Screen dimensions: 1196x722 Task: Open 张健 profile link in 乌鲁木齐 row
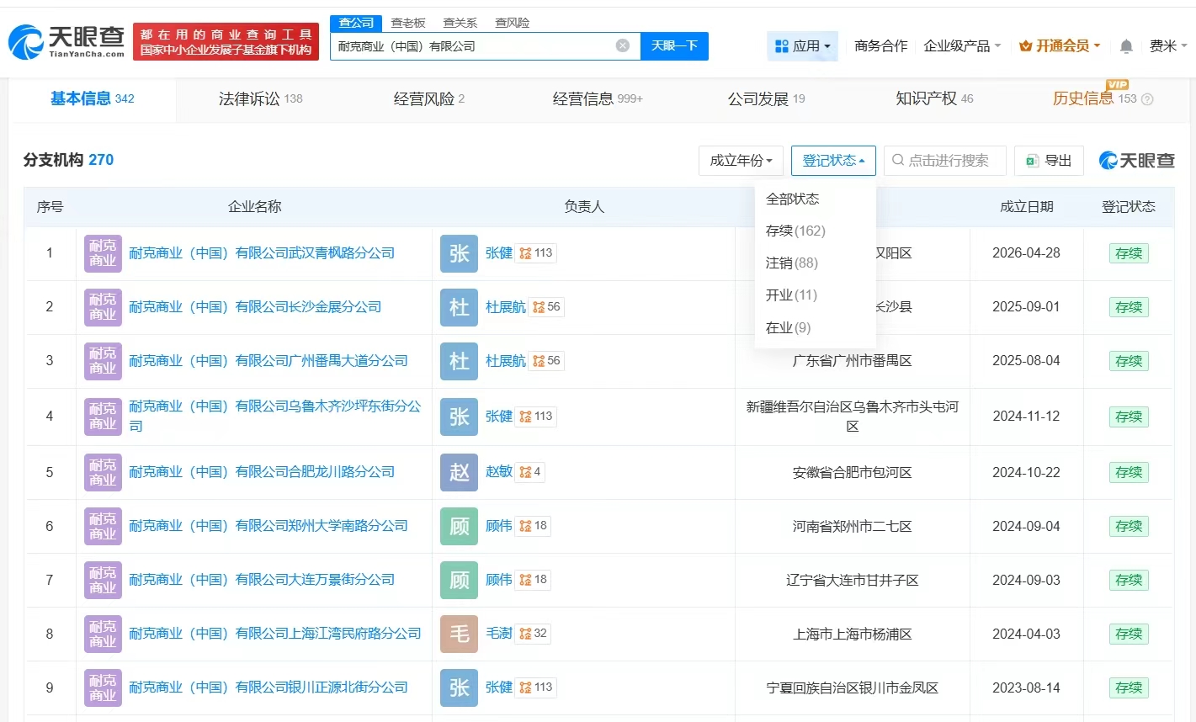[x=499, y=417]
